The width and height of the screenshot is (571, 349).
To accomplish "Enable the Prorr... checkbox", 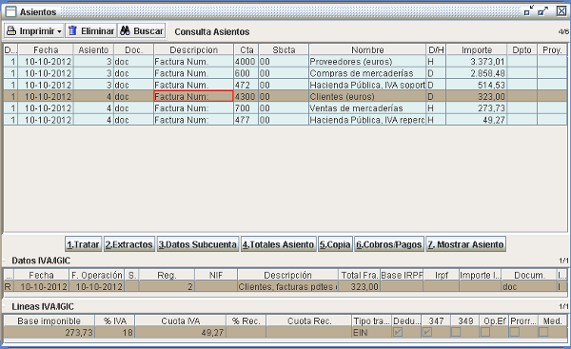I will (515, 332).
